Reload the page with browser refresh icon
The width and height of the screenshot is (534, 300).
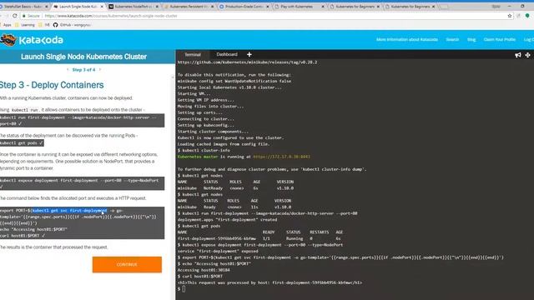pyautogui.click(x=15, y=16)
